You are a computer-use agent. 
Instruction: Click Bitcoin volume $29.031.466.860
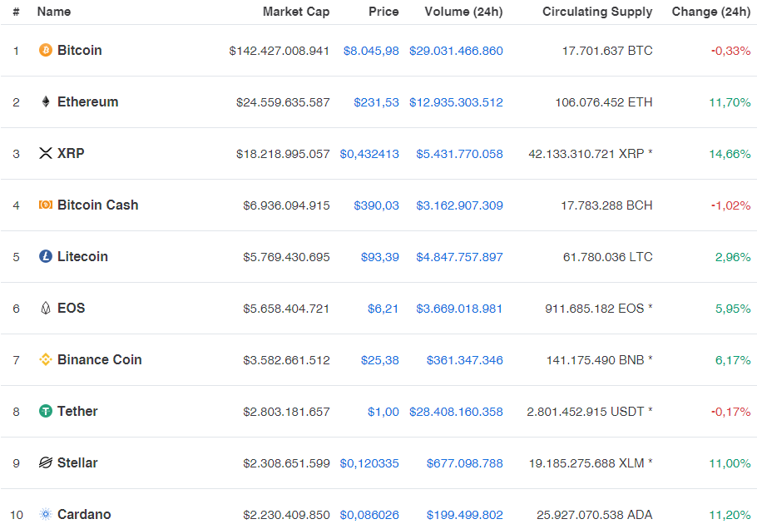coord(456,51)
